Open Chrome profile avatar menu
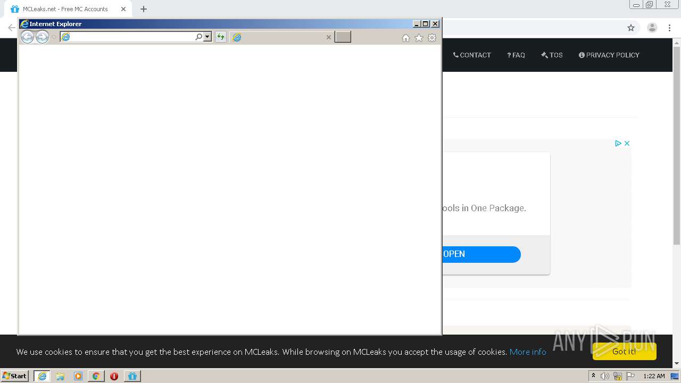Screen dimensions: 681x383 click(652, 28)
